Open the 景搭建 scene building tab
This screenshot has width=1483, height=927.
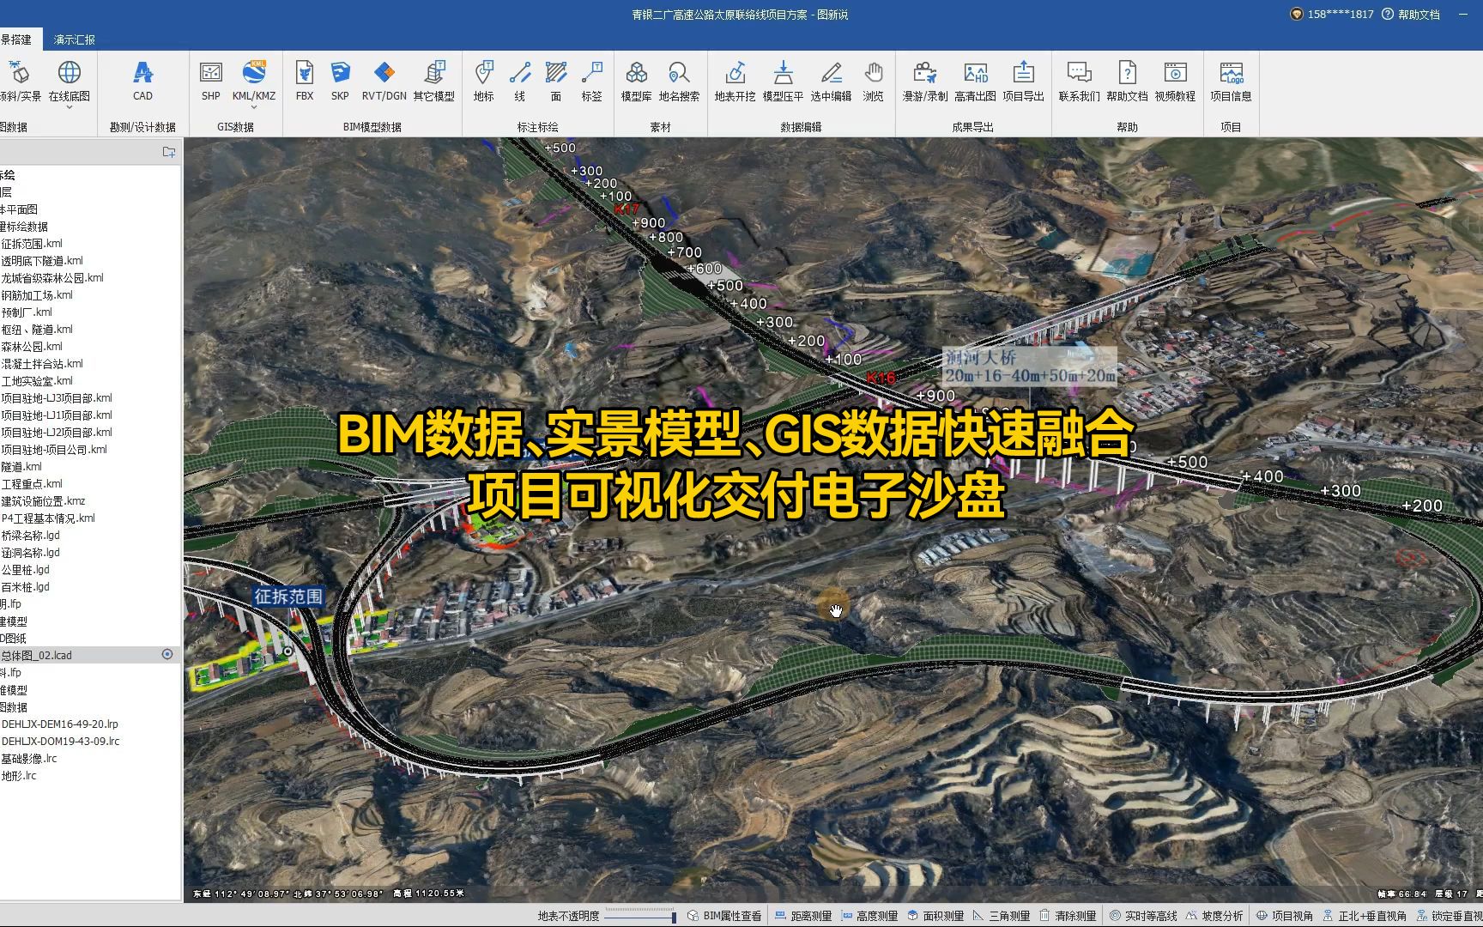pyautogui.click(x=16, y=39)
